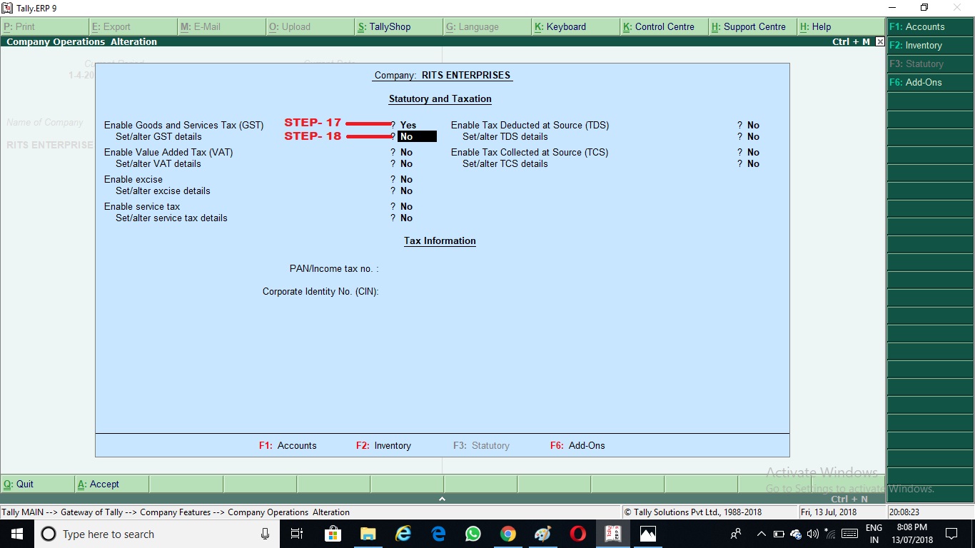This screenshot has height=548, width=975.
Task: Select highlighted Set/alter GST details No field
Action: point(417,136)
